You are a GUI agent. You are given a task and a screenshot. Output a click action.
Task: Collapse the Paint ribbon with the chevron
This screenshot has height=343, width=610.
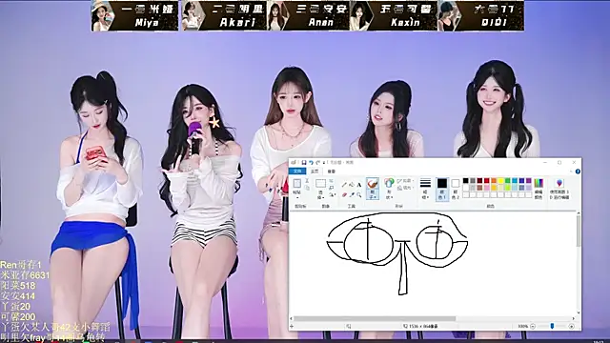pos(571,171)
